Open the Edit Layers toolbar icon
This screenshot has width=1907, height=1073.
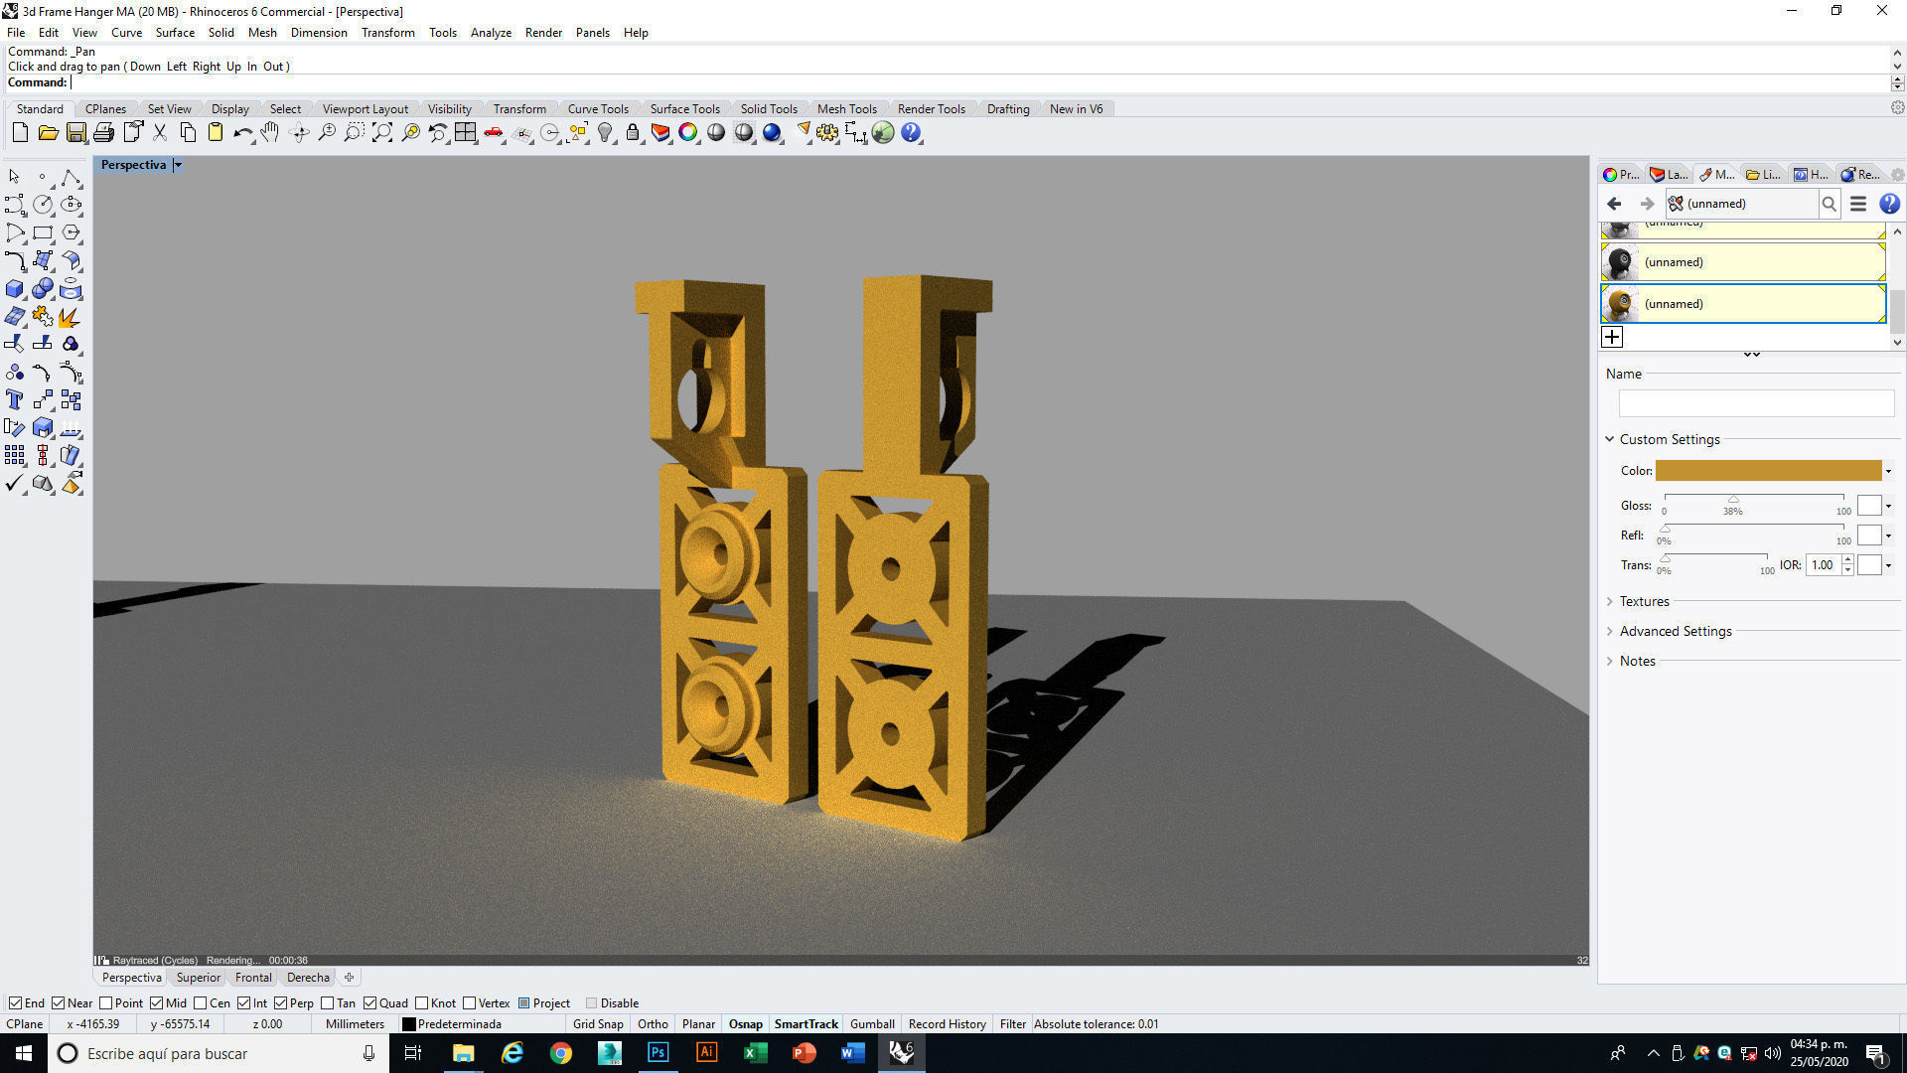[660, 132]
